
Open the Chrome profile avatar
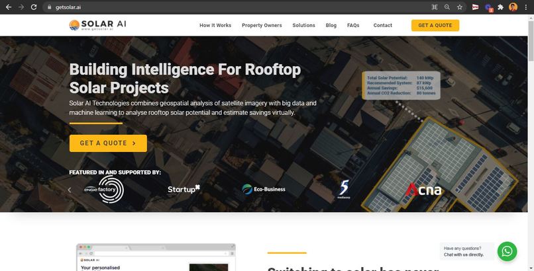pyautogui.click(x=513, y=7)
